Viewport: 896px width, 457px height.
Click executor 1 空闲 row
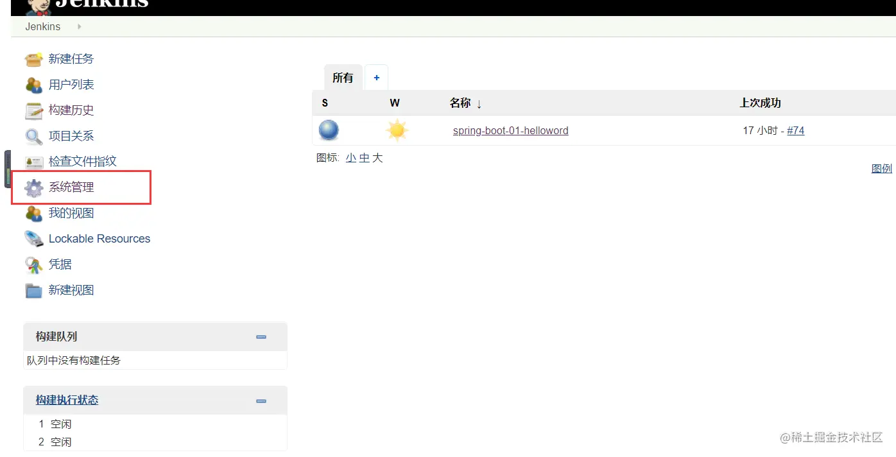tap(155, 424)
